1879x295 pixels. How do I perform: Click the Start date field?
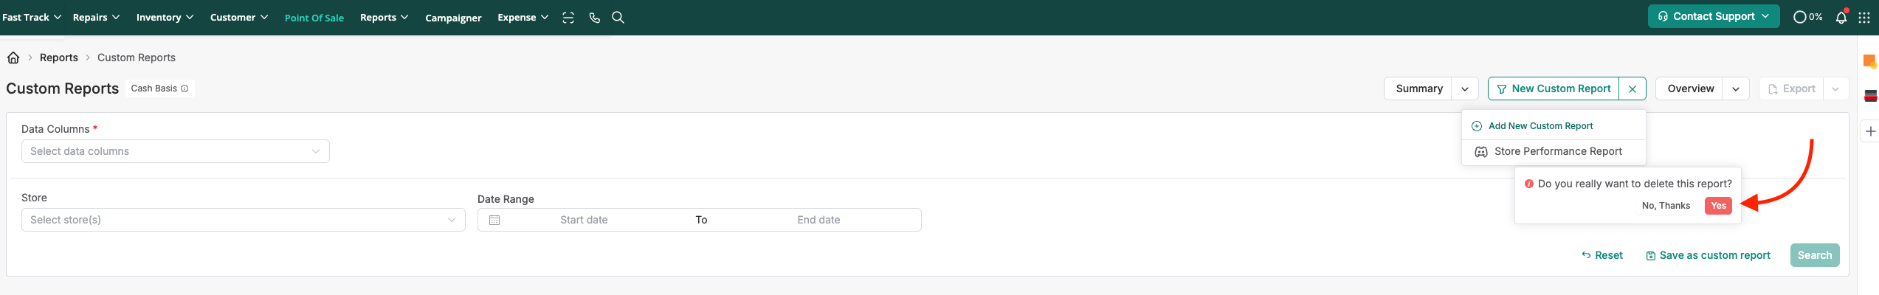(584, 220)
